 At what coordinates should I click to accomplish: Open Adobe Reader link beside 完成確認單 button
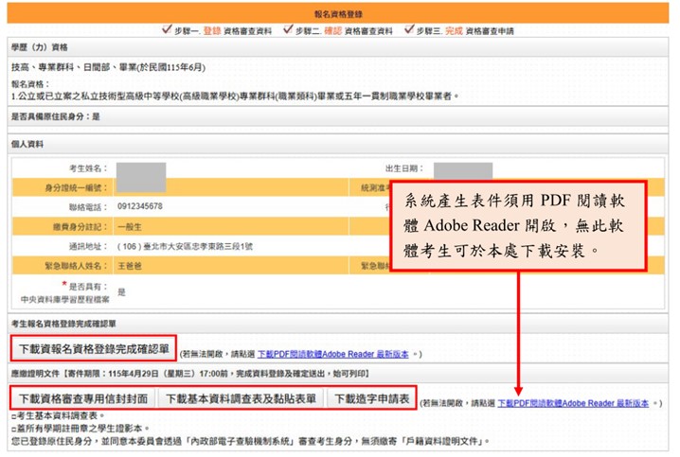tap(332, 355)
